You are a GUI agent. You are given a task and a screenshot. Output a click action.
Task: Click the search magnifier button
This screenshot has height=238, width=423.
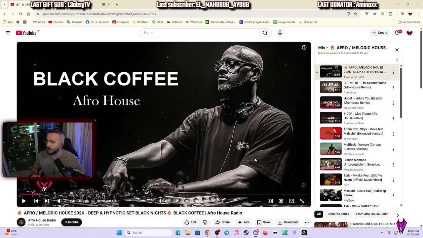(x=265, y=33)
